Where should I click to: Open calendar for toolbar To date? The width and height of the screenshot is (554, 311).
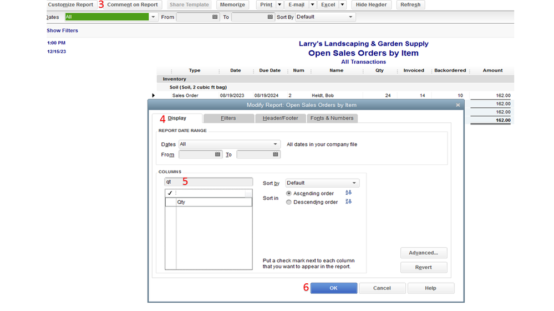(270, 17)
